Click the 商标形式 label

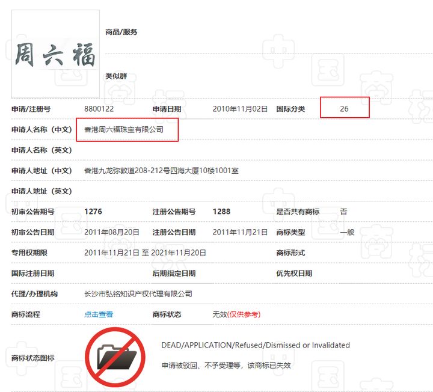click(x=290, y=253)
